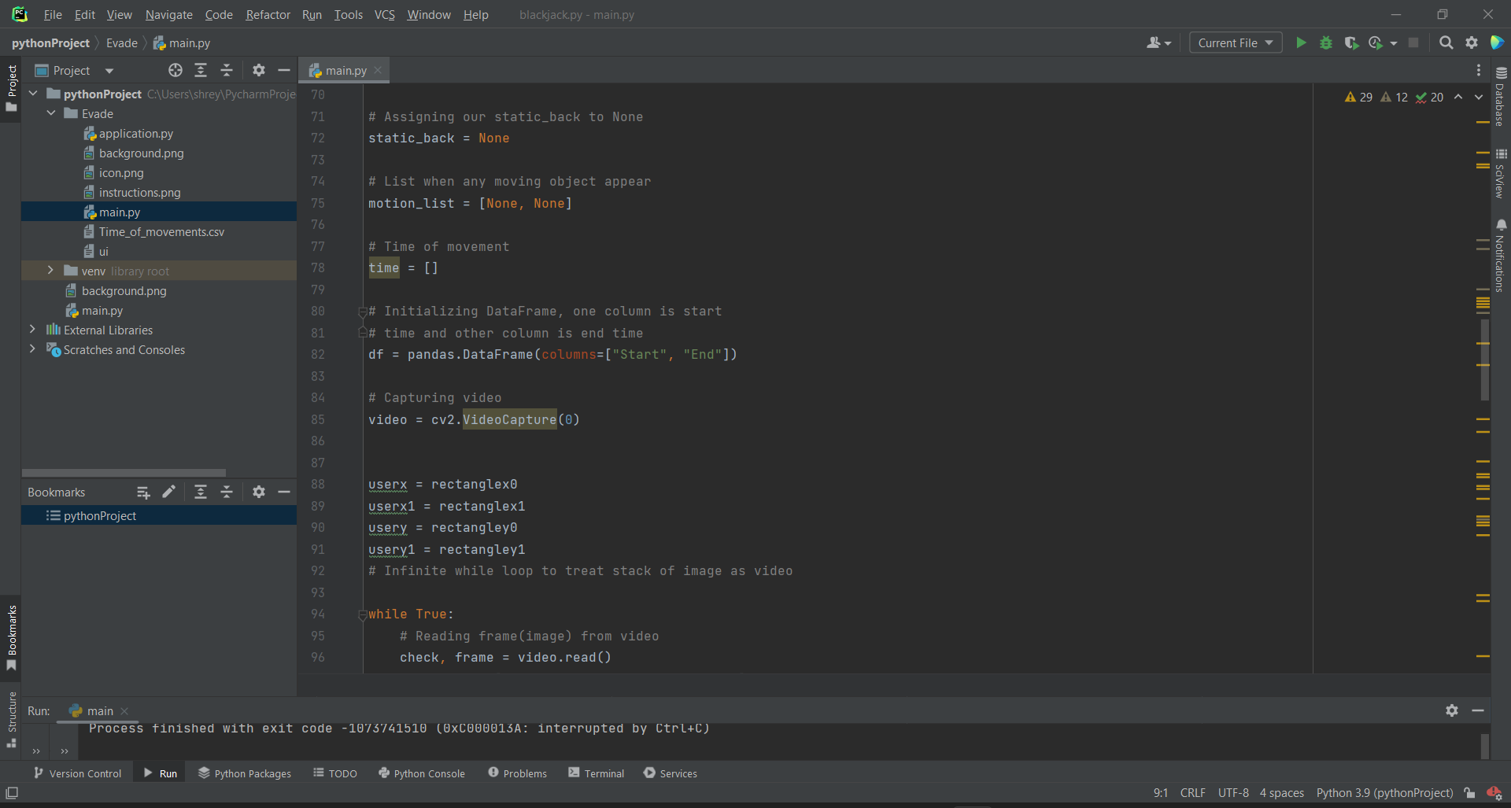The image size is (1511, 808).
Task: Run with coverage shield icon
Action: click(1351, 43)
